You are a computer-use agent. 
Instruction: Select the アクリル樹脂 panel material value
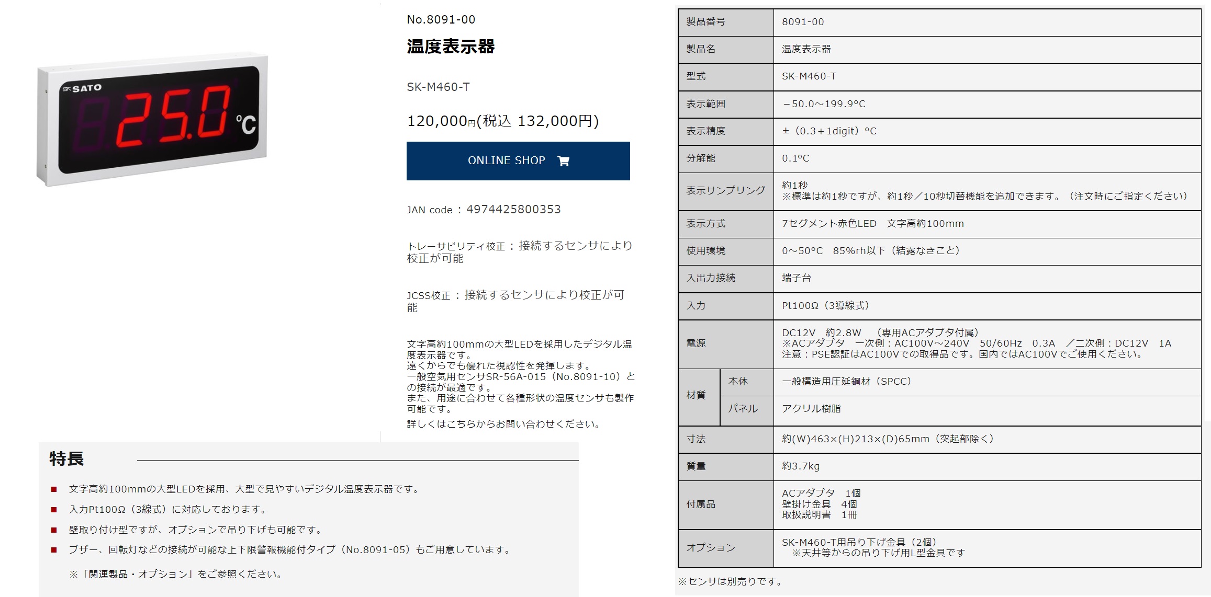coord(811,409)
